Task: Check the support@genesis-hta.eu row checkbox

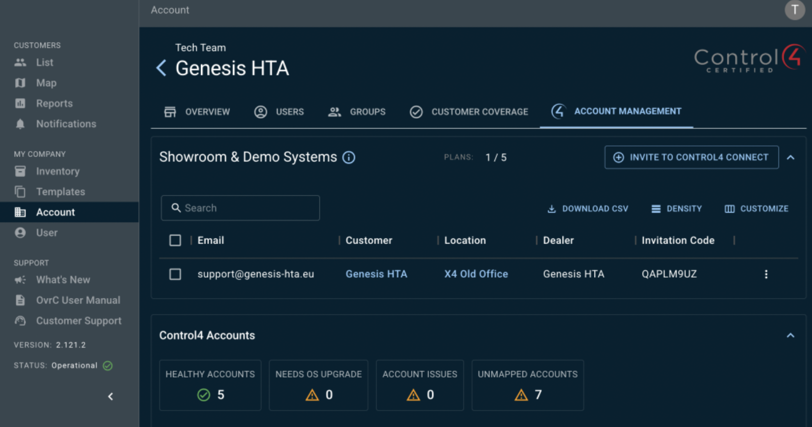Action: [x=175, y=274]
